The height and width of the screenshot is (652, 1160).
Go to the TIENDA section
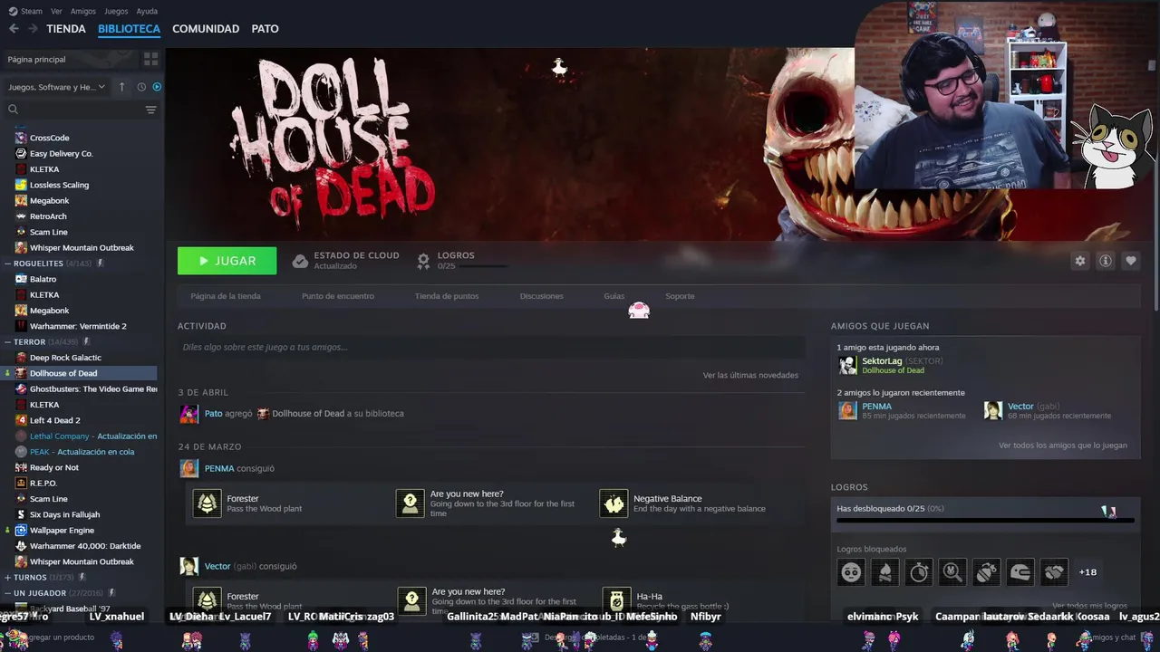coord(66,29)
